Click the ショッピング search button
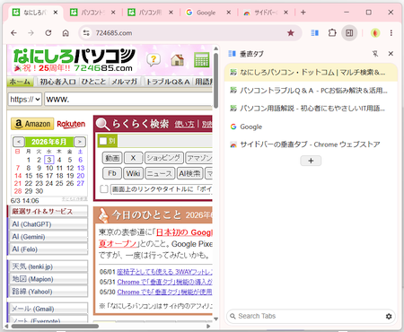 [x=163, y=158]
